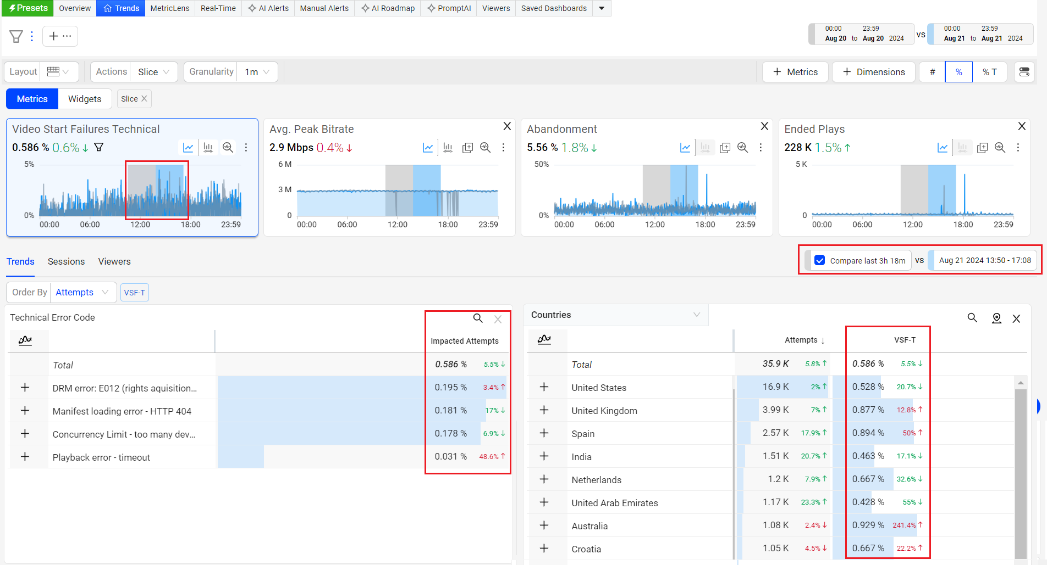Click duplicate icon on Ended Plays card
1047x565 pixels.
(982, 148)
